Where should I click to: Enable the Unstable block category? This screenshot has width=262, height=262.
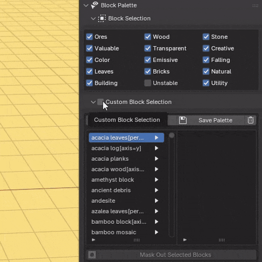148,83
